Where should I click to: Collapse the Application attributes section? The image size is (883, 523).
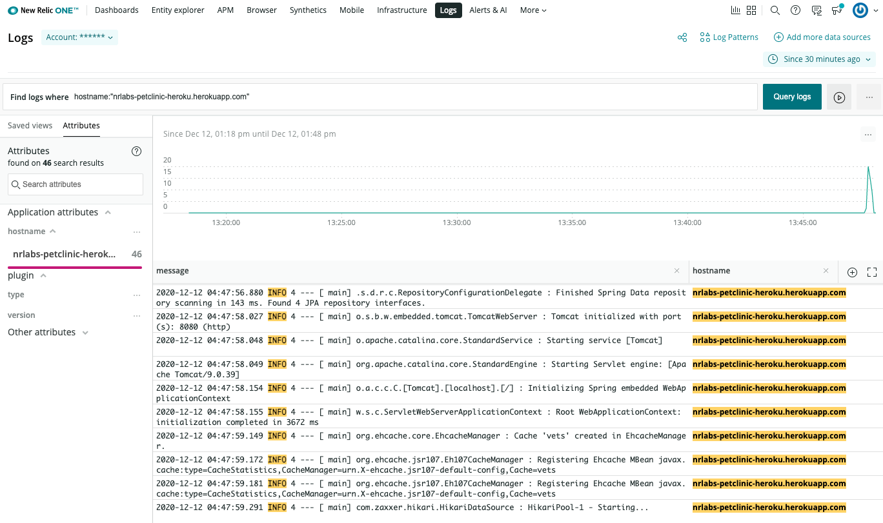click(x=108, y=212)
